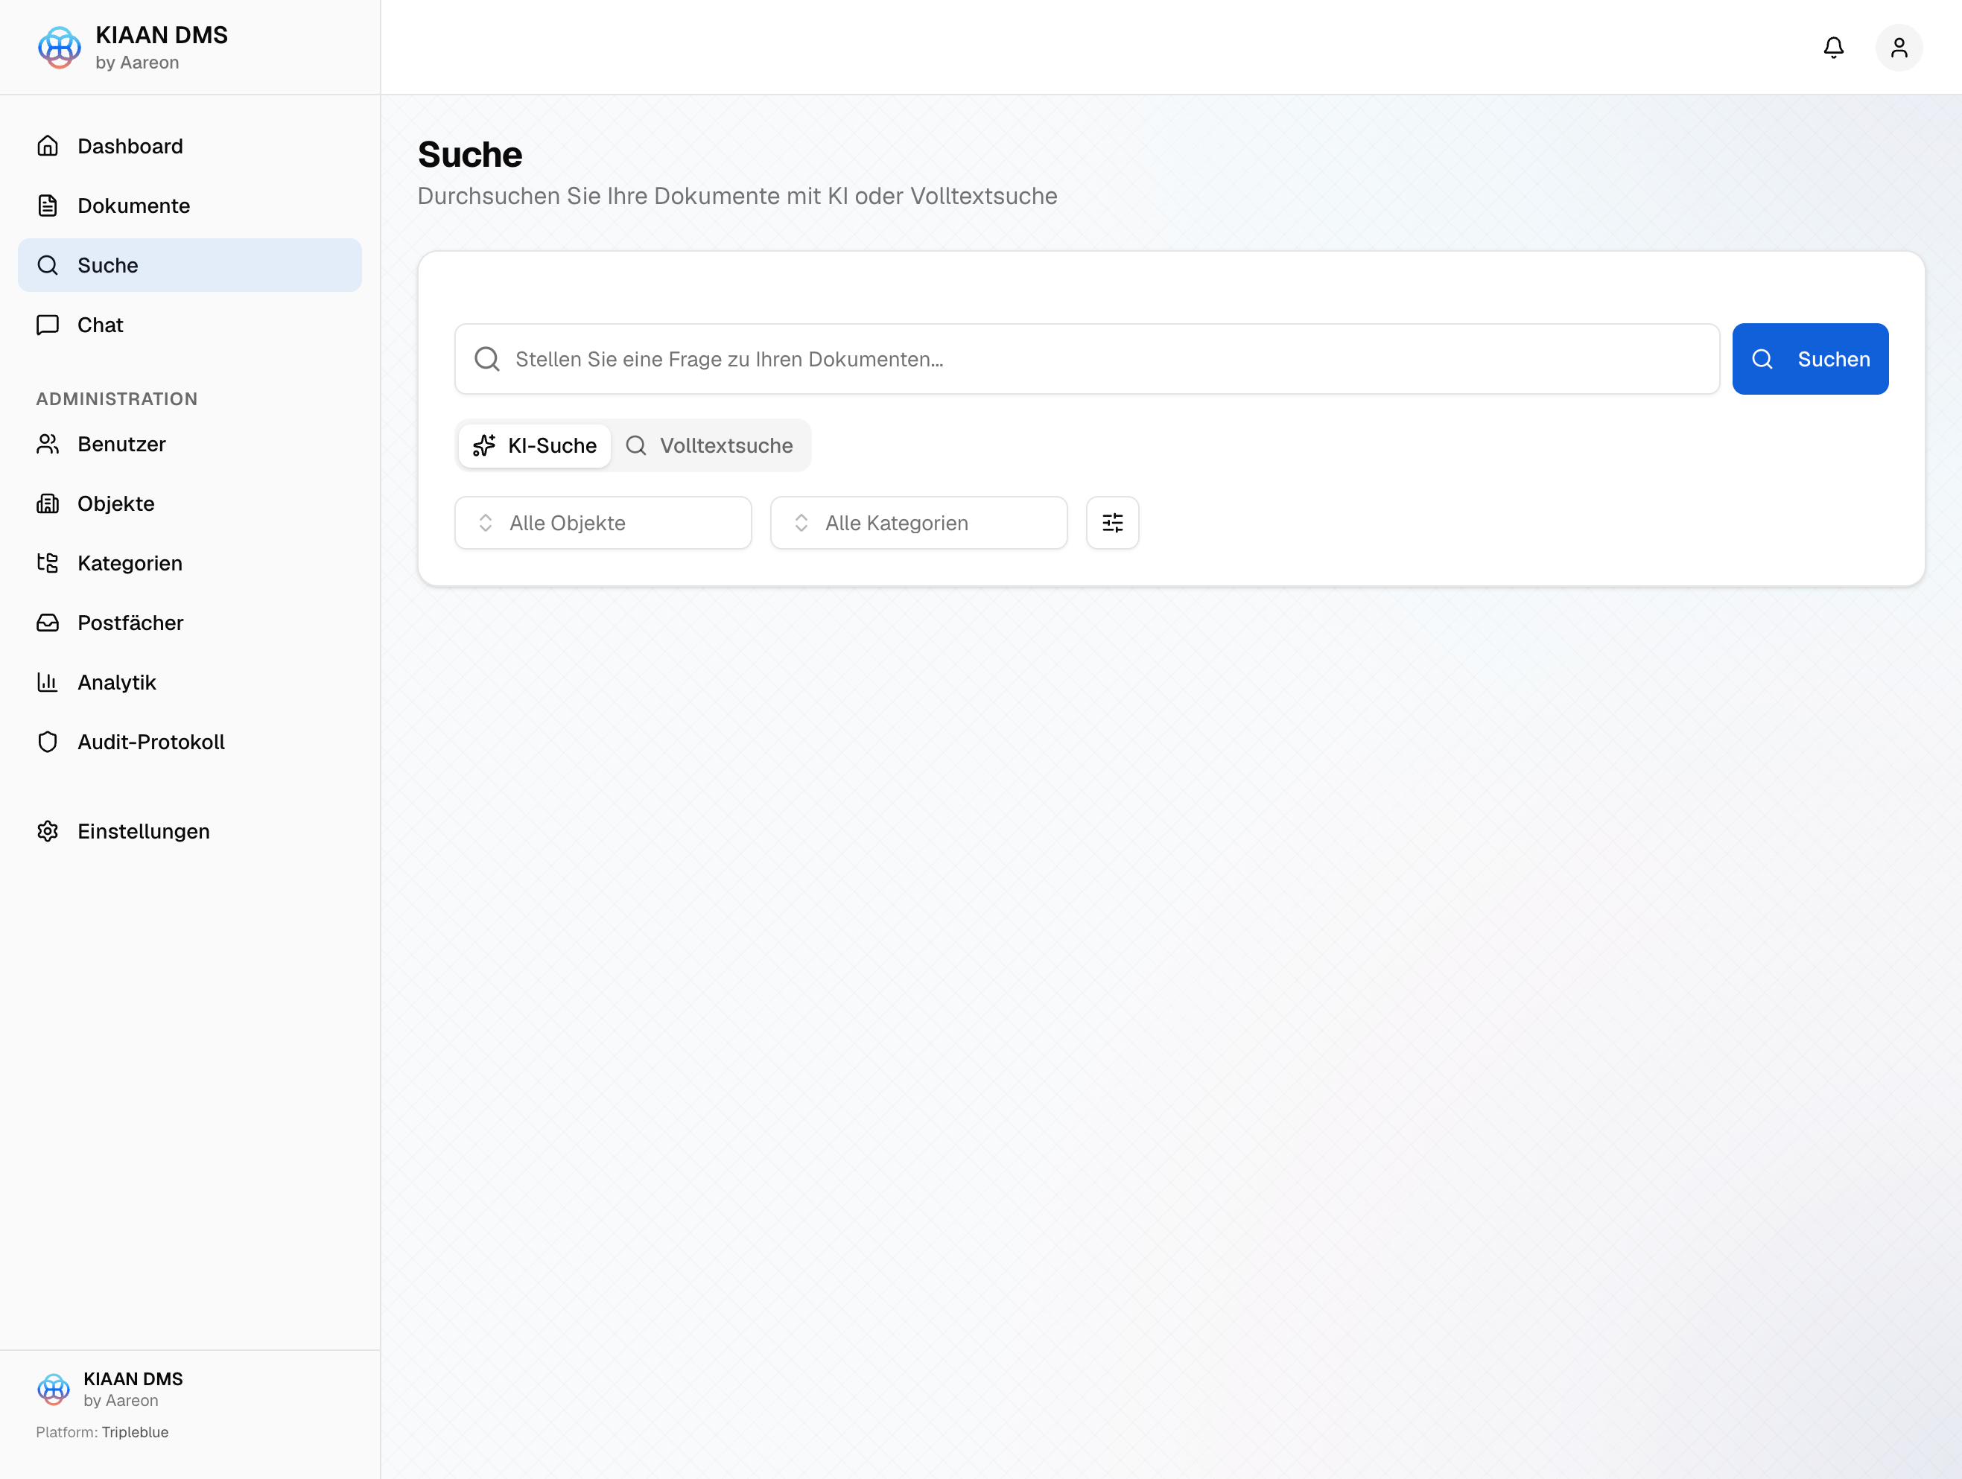
Task: Open advanced filter sliders button
Action: click(x=1112, y=522)
